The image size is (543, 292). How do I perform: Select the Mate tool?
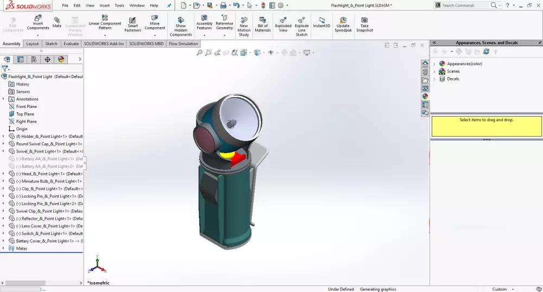point(57,22)
